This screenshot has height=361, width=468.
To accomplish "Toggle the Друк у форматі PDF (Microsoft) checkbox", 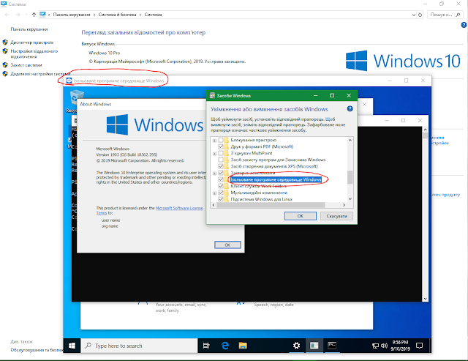I will 222,146.
